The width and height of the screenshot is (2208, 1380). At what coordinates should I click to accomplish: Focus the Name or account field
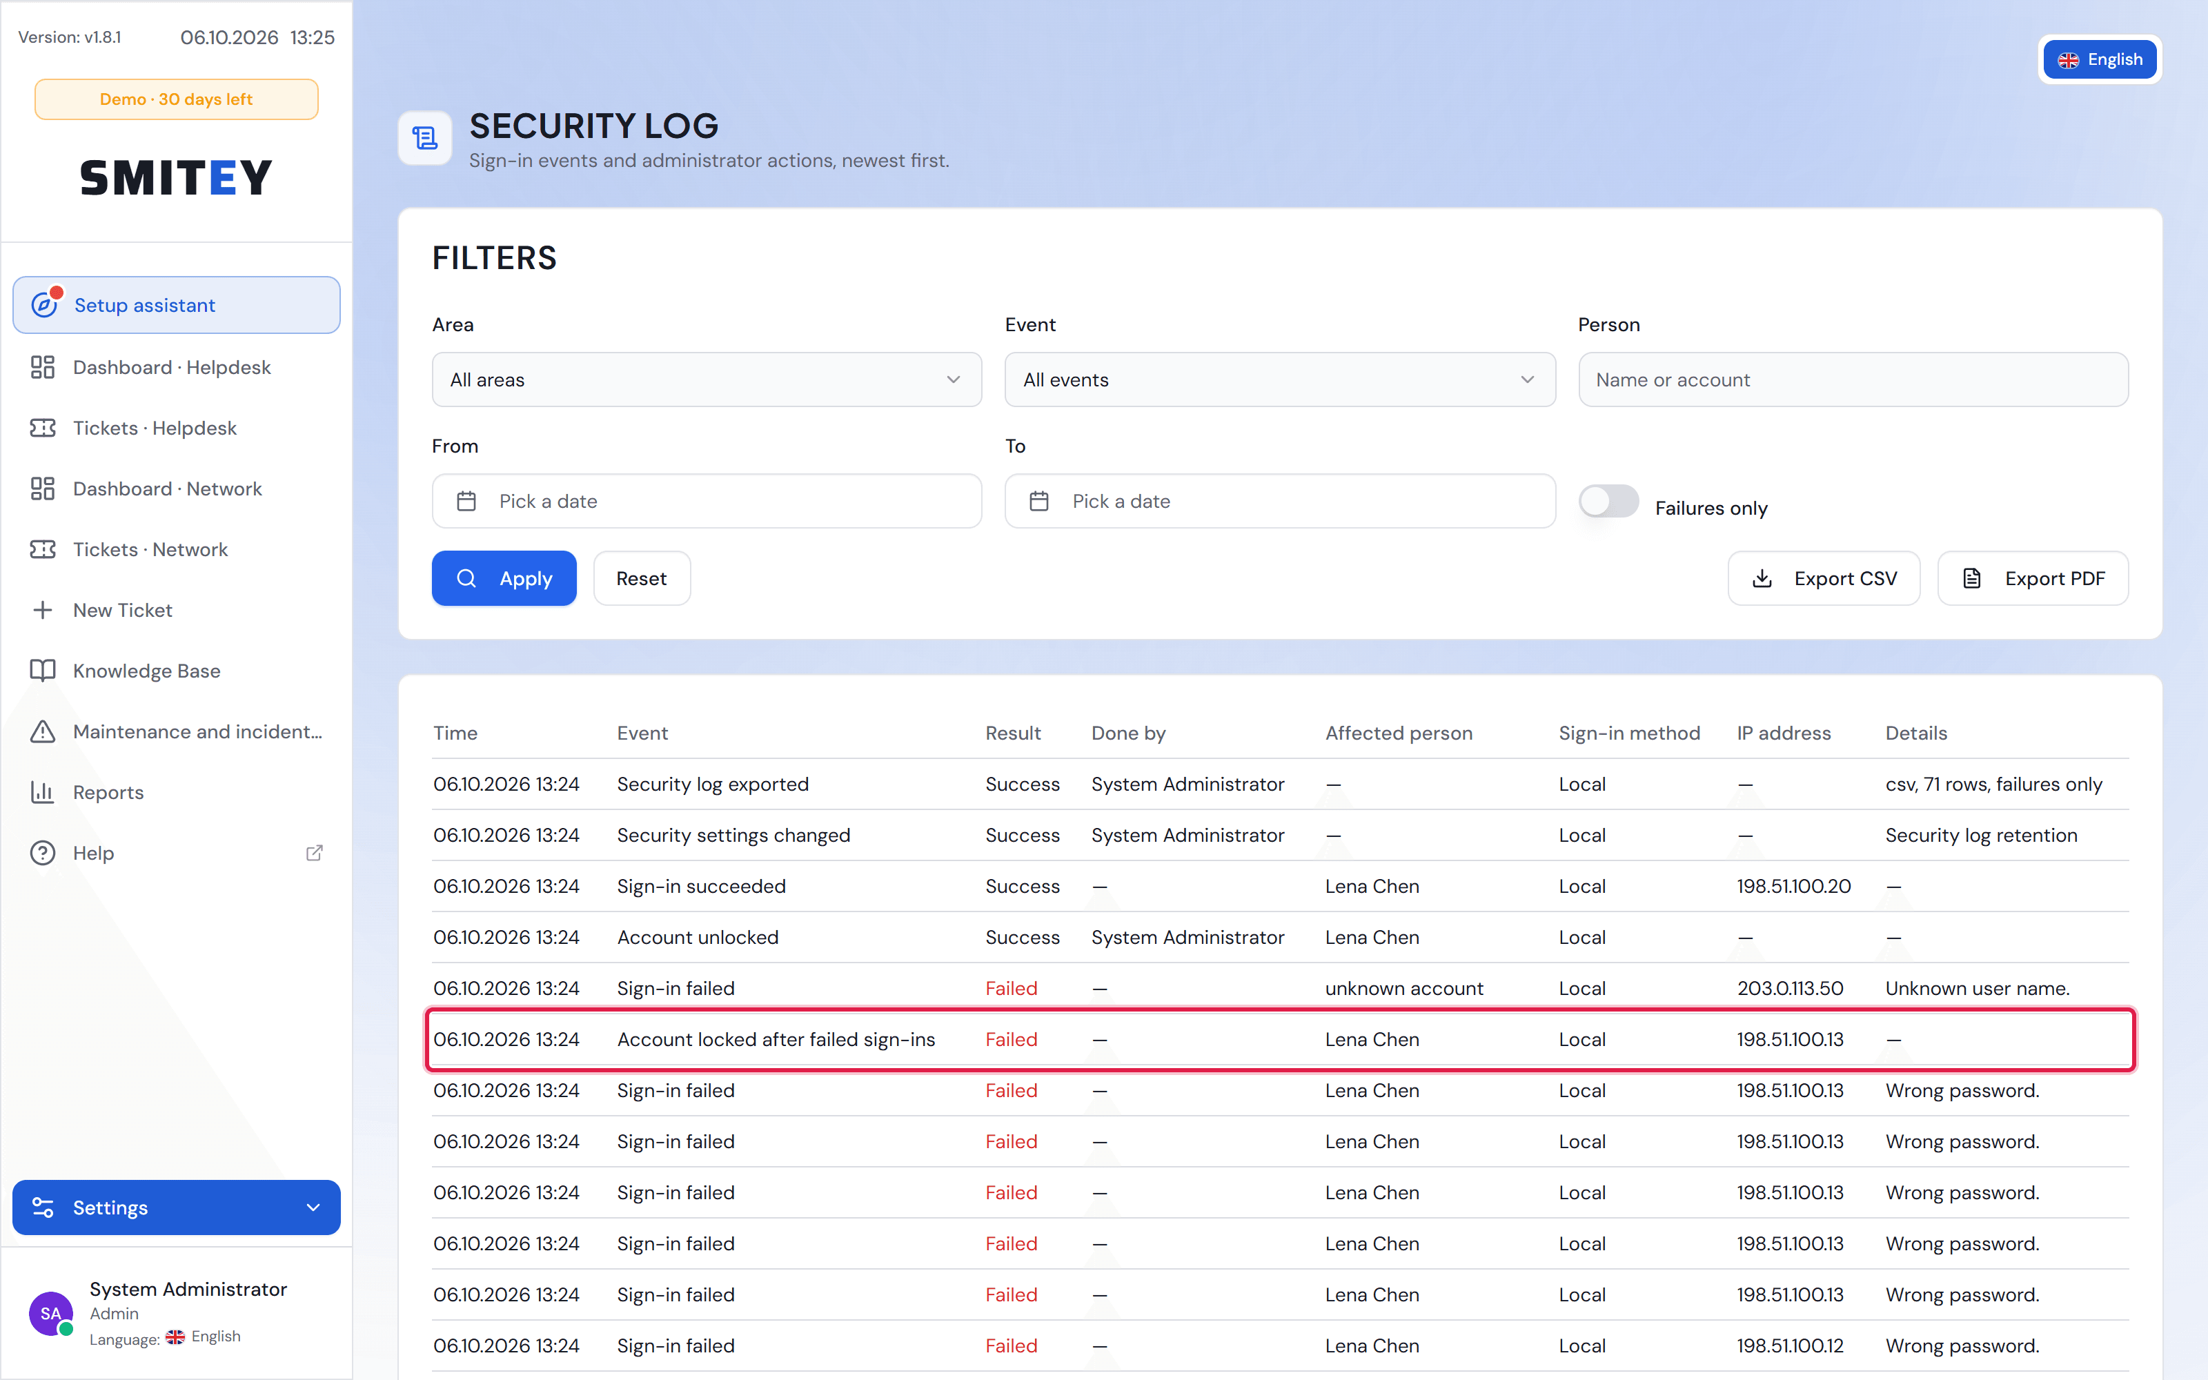(x=1853, y=379)
